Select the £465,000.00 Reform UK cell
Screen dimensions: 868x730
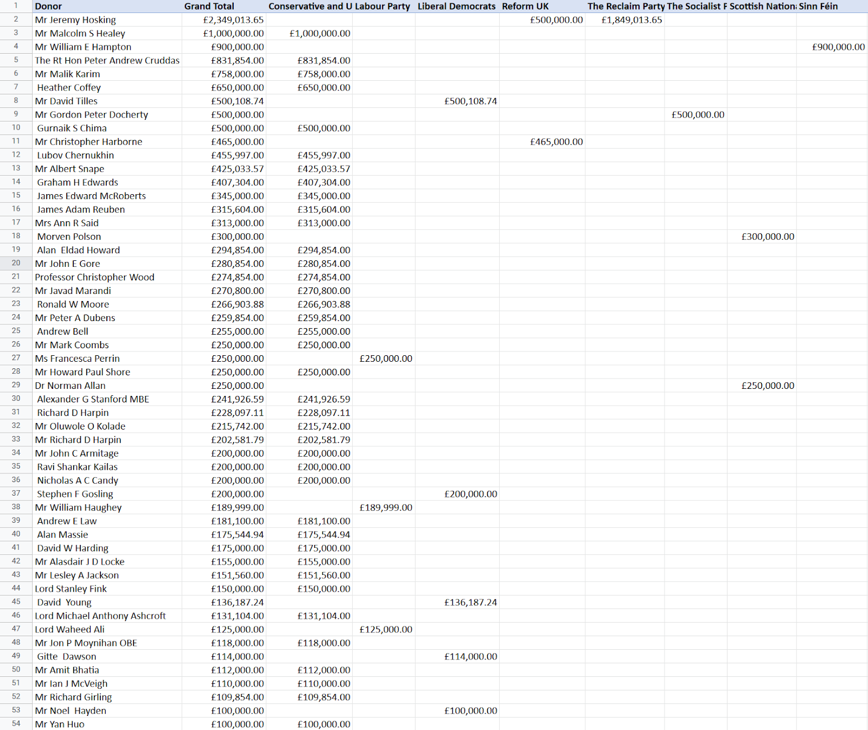coord(542,142)
